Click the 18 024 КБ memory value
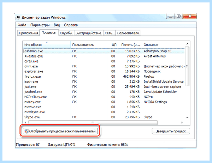The width and height of the screenshot is (212, 163). (132, 51)
